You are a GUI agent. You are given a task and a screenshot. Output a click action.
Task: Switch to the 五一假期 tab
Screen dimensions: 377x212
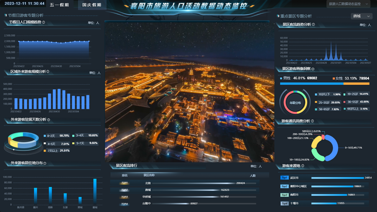point(59,5)
